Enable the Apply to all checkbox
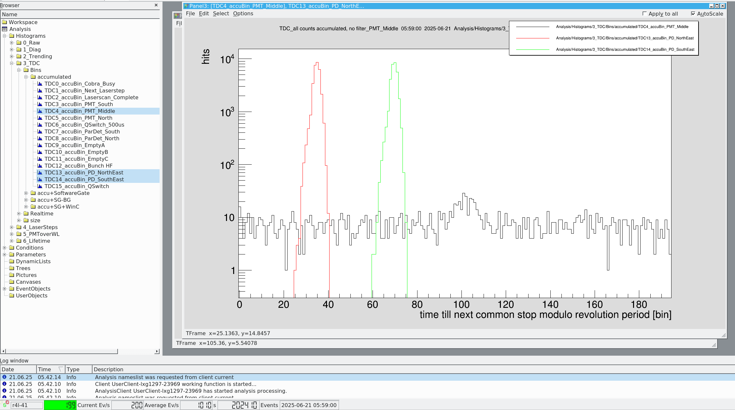Viewport: 735px width, 410px height. [x=644, y=14]
